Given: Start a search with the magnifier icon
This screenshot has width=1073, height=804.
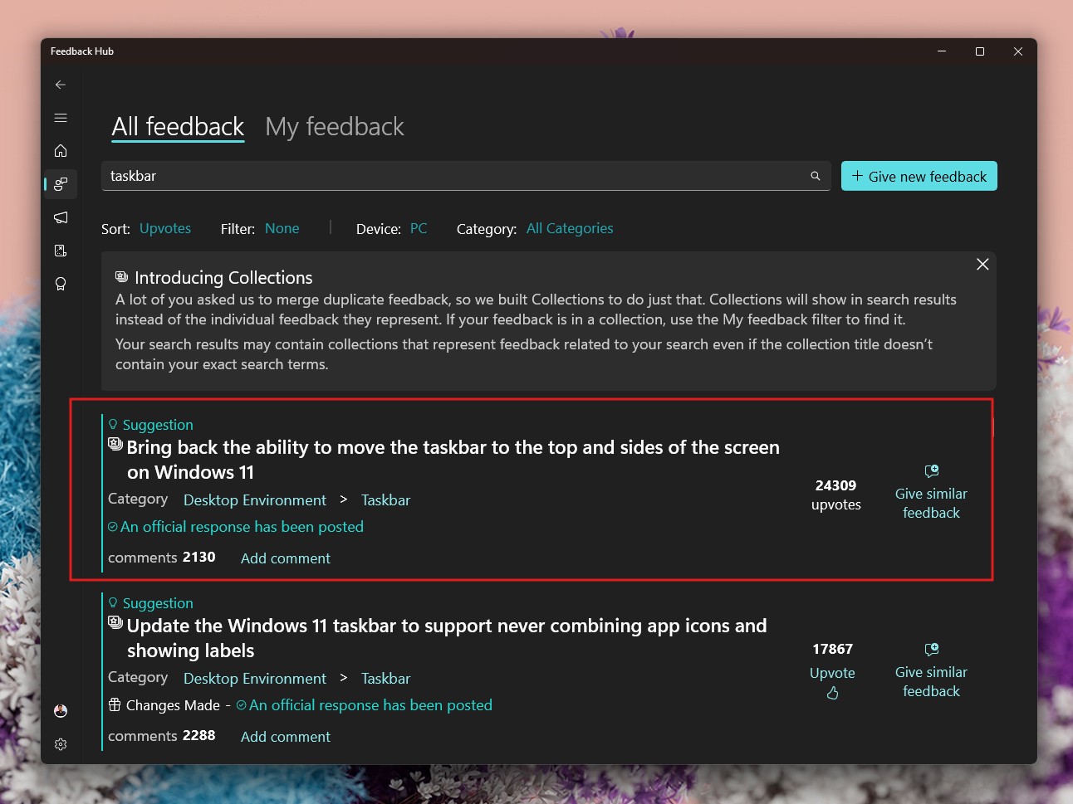Looking at the screenshot, I should (x=815, y=176).
